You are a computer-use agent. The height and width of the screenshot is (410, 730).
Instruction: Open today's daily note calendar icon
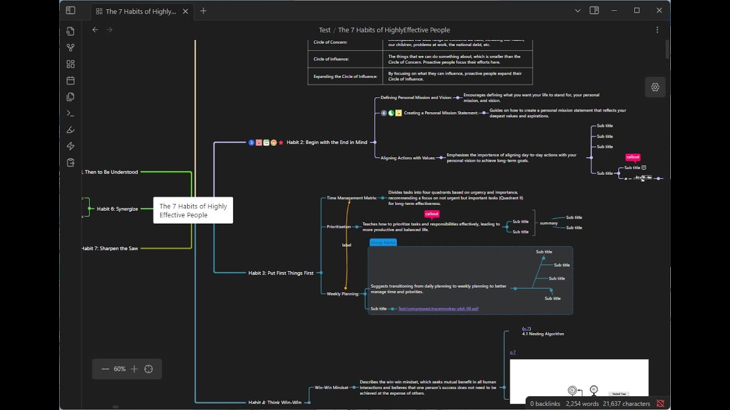tap(70, 80)
